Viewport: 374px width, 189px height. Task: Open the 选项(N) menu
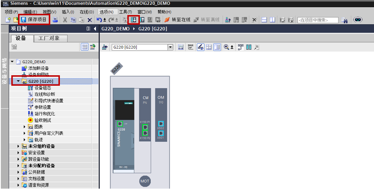[x=106, y=12]
